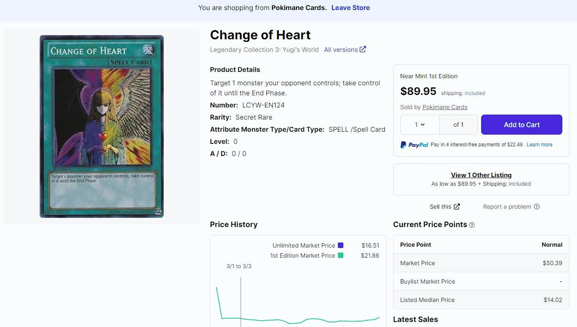Select the Normal price point column header
577x327 pixels.
click(x=552, y=245)
